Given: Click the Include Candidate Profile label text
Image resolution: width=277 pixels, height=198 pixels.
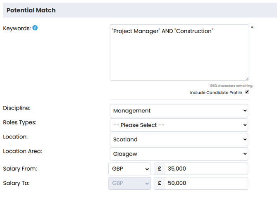Looking at the screenshot, I should coord(216,93).
